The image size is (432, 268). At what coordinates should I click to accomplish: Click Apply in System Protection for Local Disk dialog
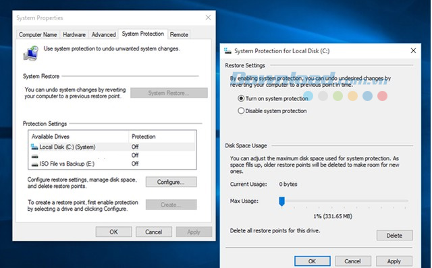(394, 261)
